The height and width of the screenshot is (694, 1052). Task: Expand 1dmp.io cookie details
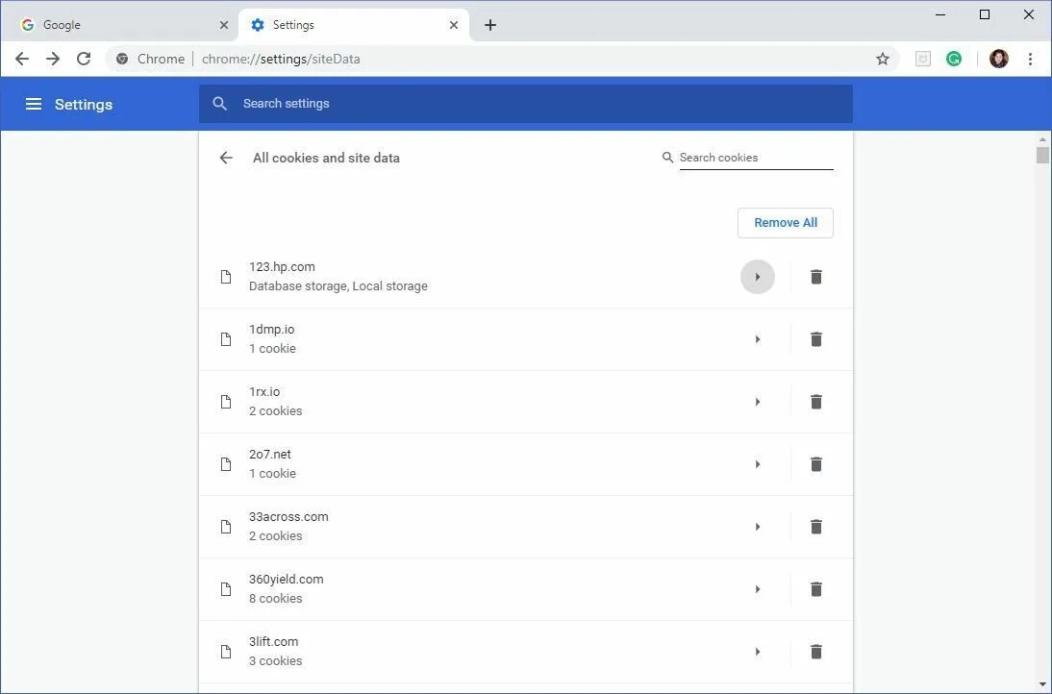click(x=758, y=339)
